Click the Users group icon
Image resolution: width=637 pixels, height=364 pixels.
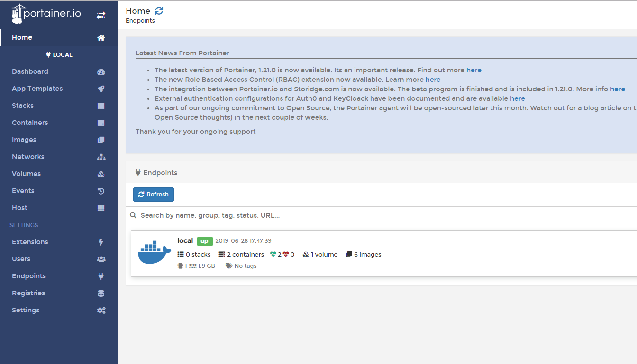(x=101, y=259)
